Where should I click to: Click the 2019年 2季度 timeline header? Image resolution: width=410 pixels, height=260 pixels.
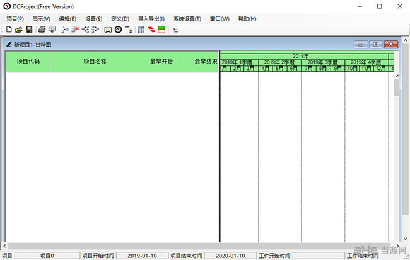coord(280,62)
